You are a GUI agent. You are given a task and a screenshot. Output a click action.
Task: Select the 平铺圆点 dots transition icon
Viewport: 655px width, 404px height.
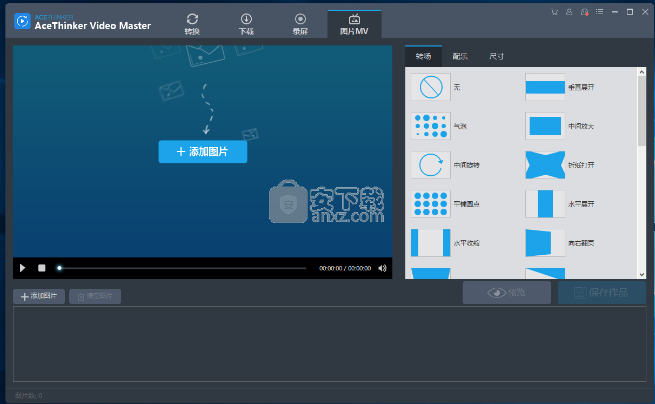[x=431, y=204]
